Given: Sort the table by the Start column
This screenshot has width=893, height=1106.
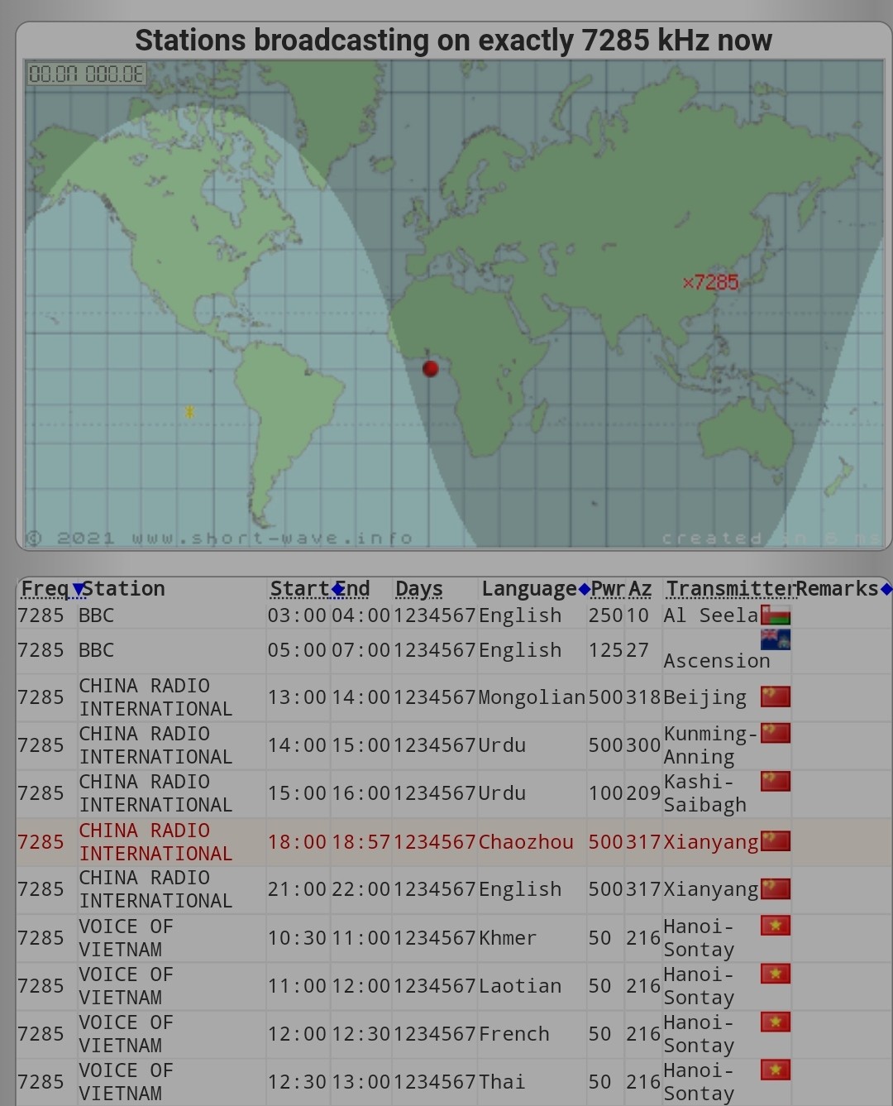Looking at the screenshot, I should pos(300,589).
